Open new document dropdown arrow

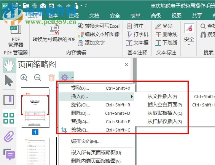pyautogui.click(x=20, y=6)
